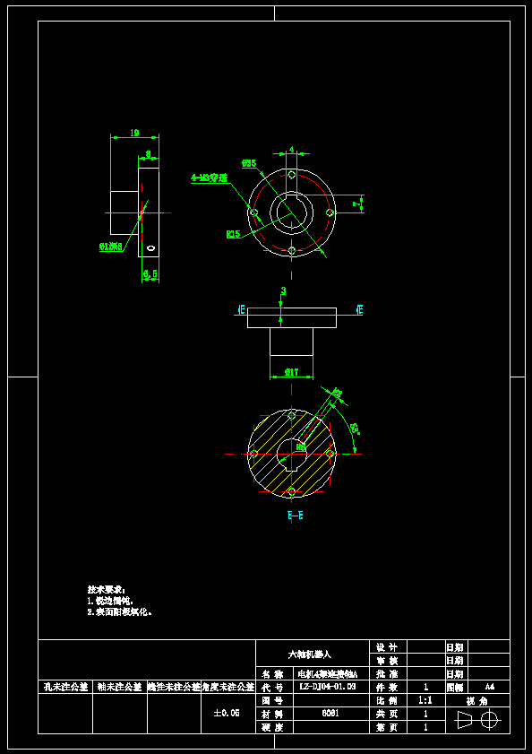Select the "Ø17" diameter dimension

click(x=292, y=372)
